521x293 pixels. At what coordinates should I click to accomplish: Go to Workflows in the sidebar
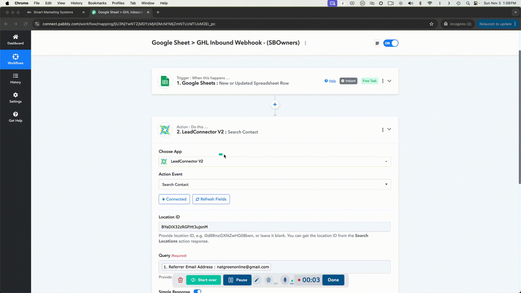point(15,59)
